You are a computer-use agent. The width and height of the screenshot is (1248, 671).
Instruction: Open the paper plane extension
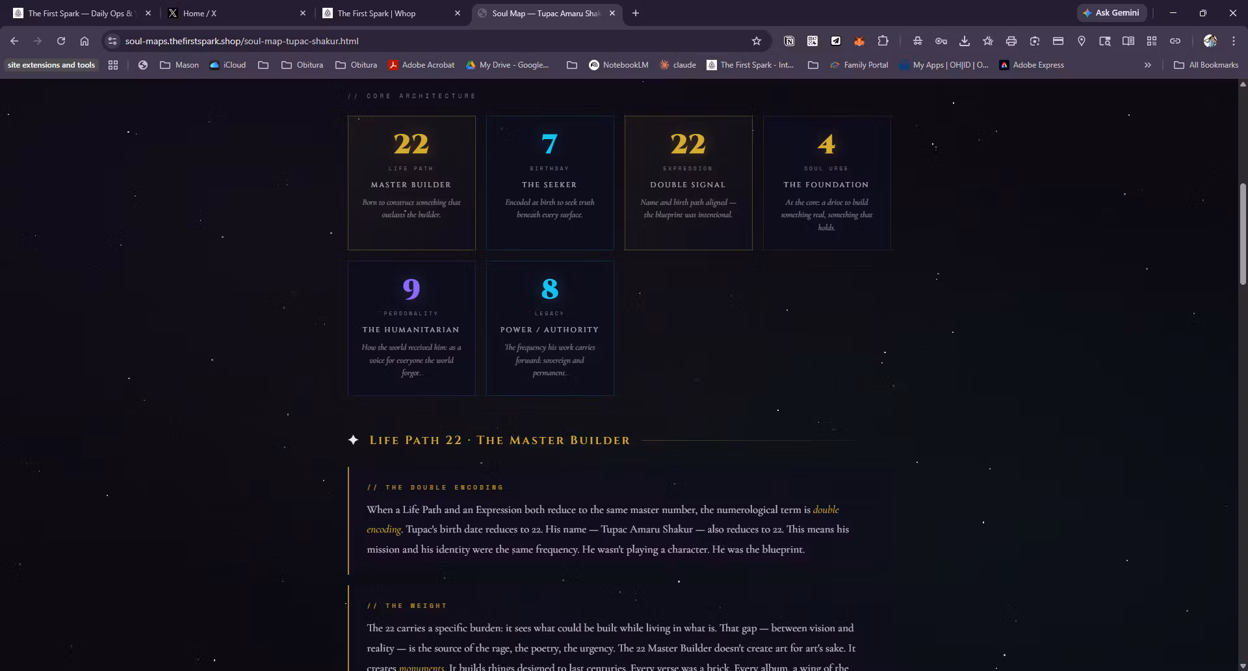(x=836, y=41)
